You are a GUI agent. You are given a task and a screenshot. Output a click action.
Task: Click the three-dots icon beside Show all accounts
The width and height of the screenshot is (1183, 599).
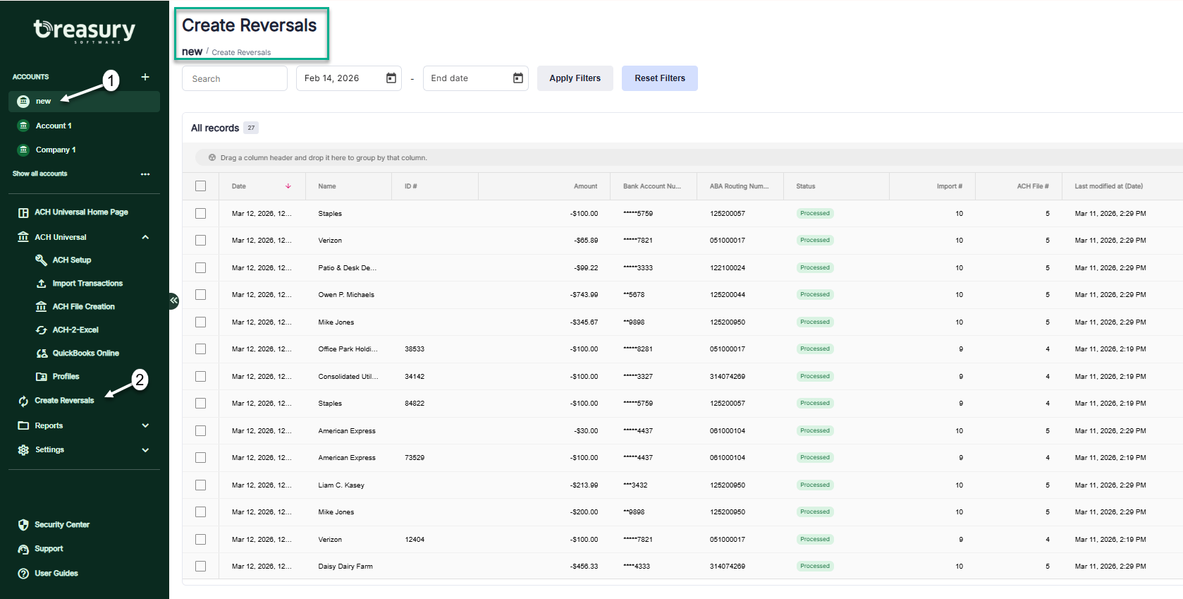[145, 174]
